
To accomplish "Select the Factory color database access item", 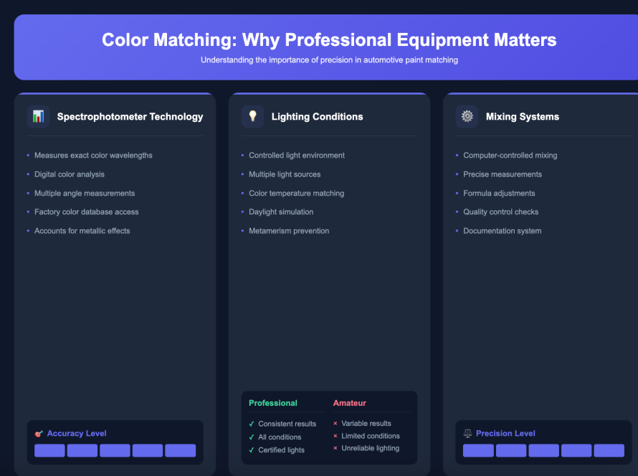I will [x=86, y=211].
